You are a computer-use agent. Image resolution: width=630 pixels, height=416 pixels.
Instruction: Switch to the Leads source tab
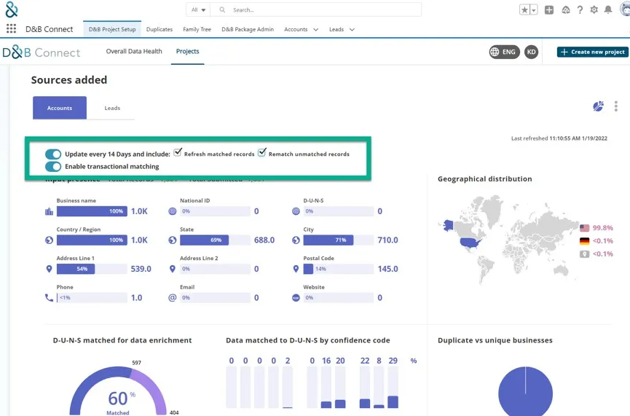(112, 108)
